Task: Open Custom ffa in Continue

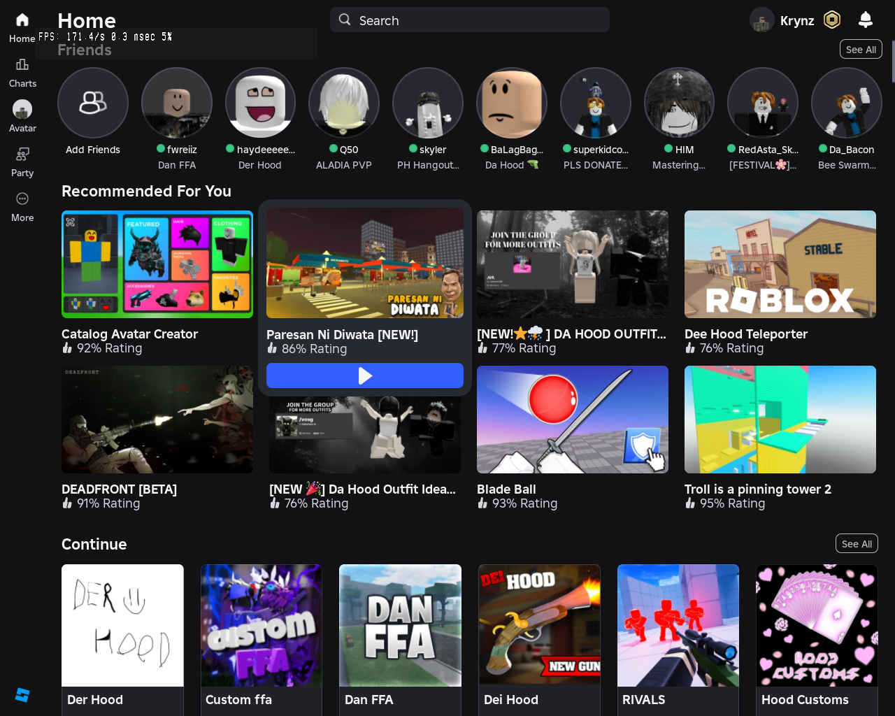Action: point(262,640)
